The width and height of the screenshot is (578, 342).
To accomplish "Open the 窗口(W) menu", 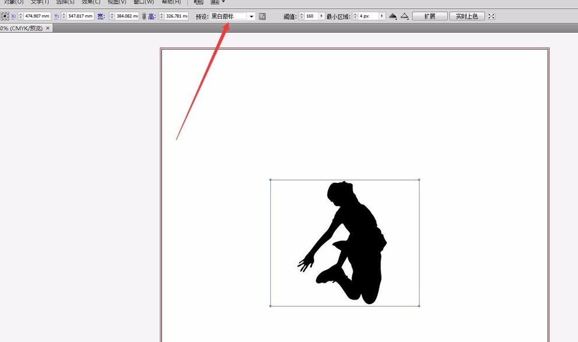I will [x=144, y=2].
